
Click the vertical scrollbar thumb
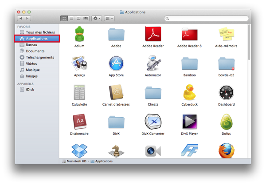[x=249, y=42]
